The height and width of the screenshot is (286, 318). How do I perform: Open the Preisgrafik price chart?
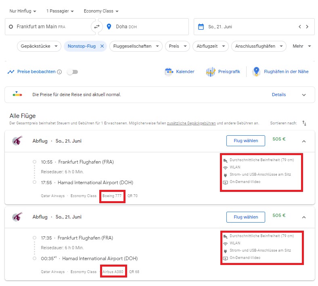pos(223,71)
